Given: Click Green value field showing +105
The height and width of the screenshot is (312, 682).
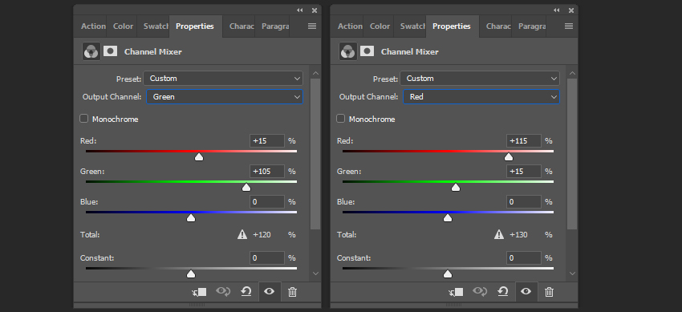Looking at the screenshot, I should (x=267, y=171).
